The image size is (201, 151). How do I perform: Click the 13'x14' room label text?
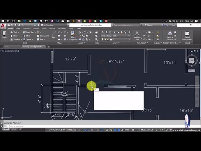pyautogui.click(x=170, y=62)
